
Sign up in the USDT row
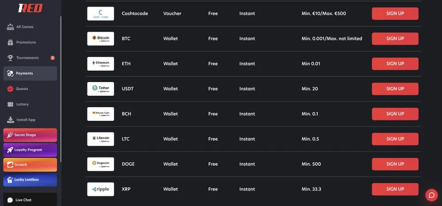(x=395, y=89)
